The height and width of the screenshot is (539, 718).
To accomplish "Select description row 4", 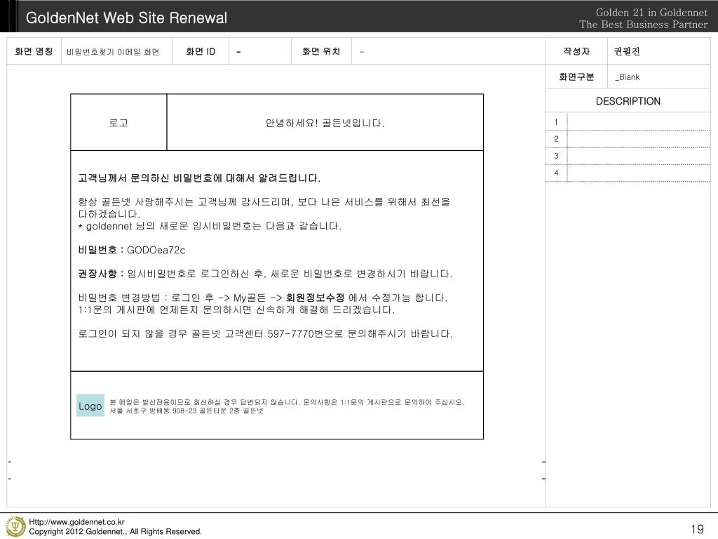I will click(628, 173).
